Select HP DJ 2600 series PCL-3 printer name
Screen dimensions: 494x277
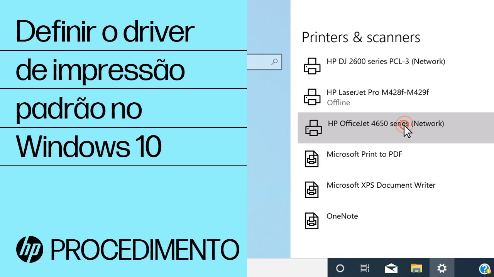coord(386,62)
